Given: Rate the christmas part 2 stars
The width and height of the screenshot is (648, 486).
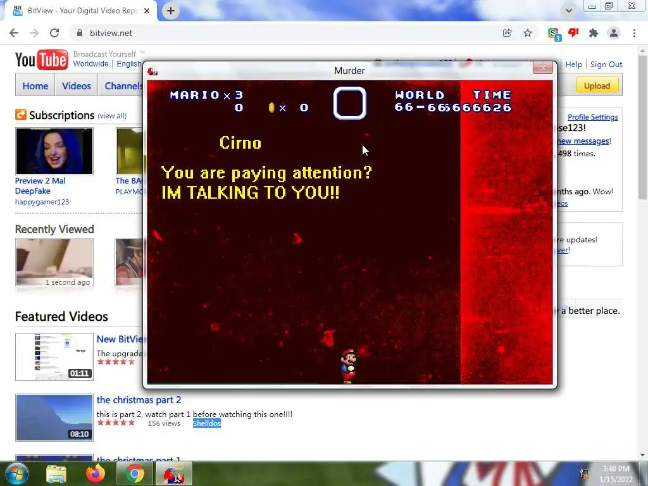Looking at the screenshot, I should tap(116, 422).
